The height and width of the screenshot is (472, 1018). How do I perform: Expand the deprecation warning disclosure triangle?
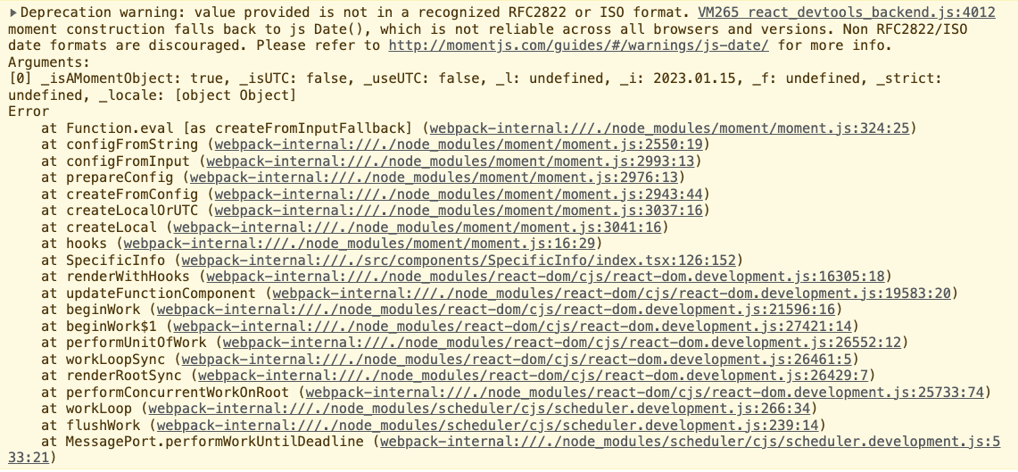point(13,12)
